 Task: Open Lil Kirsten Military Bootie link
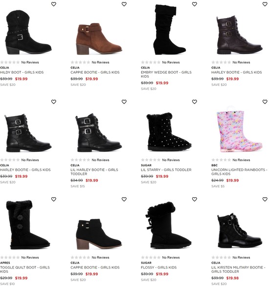(238, 269)
